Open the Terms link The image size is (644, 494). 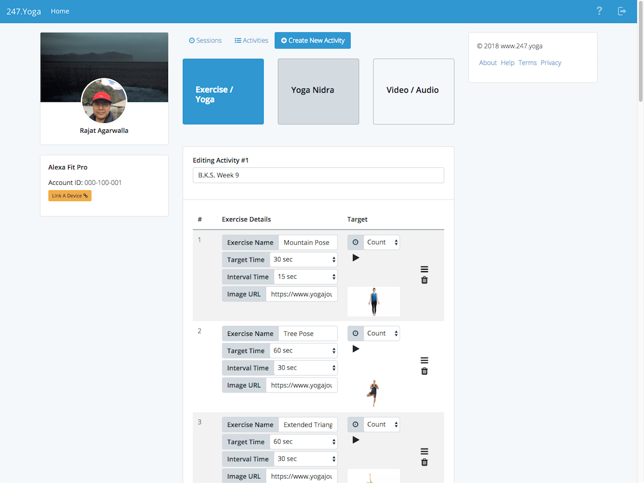527,63
